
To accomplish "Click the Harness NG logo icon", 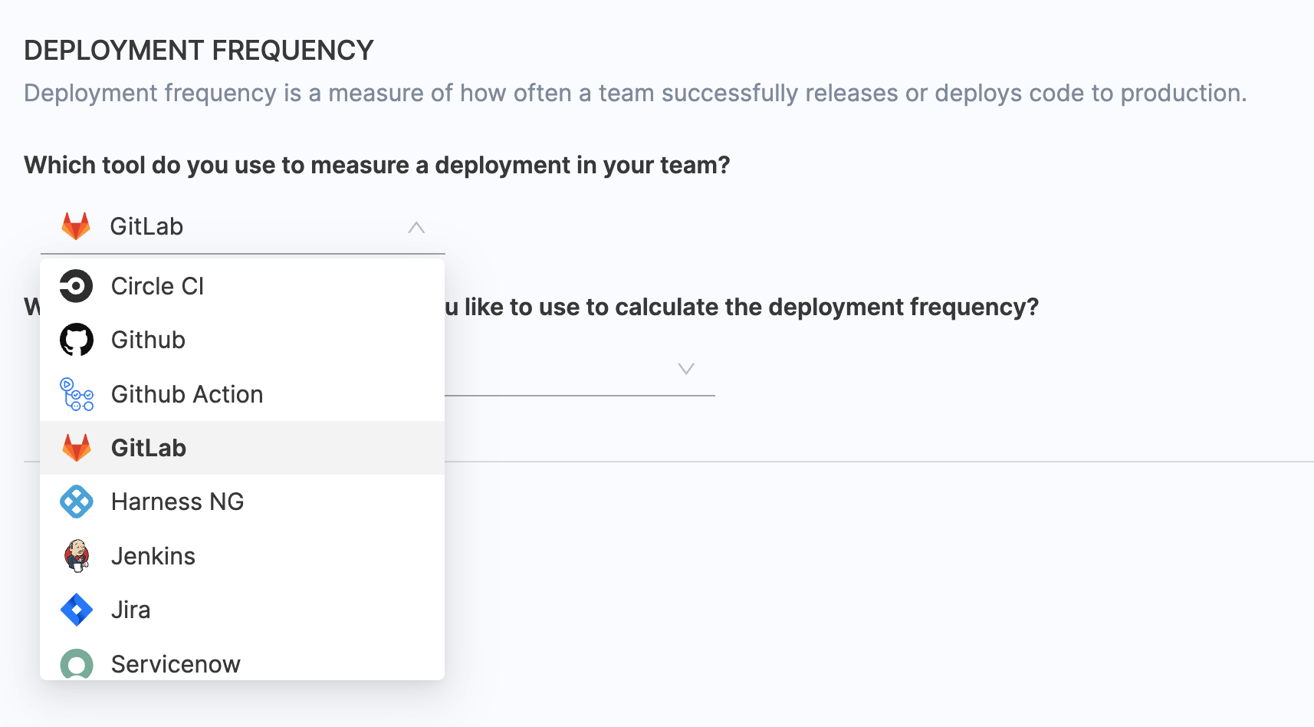I will (x=76, y=502).
